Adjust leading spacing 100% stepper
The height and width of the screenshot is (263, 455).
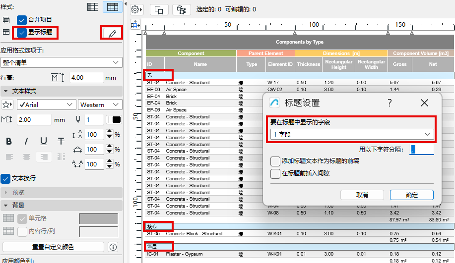[x=109, y=134]
